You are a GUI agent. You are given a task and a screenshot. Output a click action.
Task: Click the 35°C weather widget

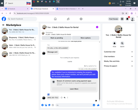click(112, 3)
